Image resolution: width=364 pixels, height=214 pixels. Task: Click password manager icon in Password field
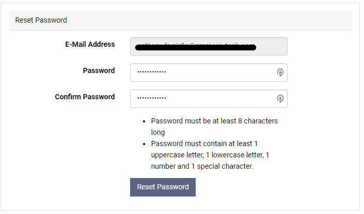280,73
